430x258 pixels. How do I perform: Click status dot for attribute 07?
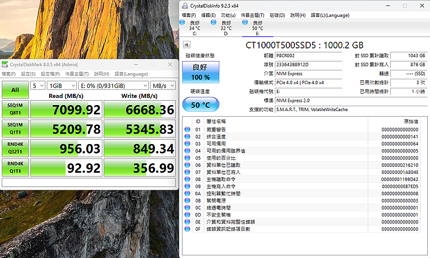187,172
